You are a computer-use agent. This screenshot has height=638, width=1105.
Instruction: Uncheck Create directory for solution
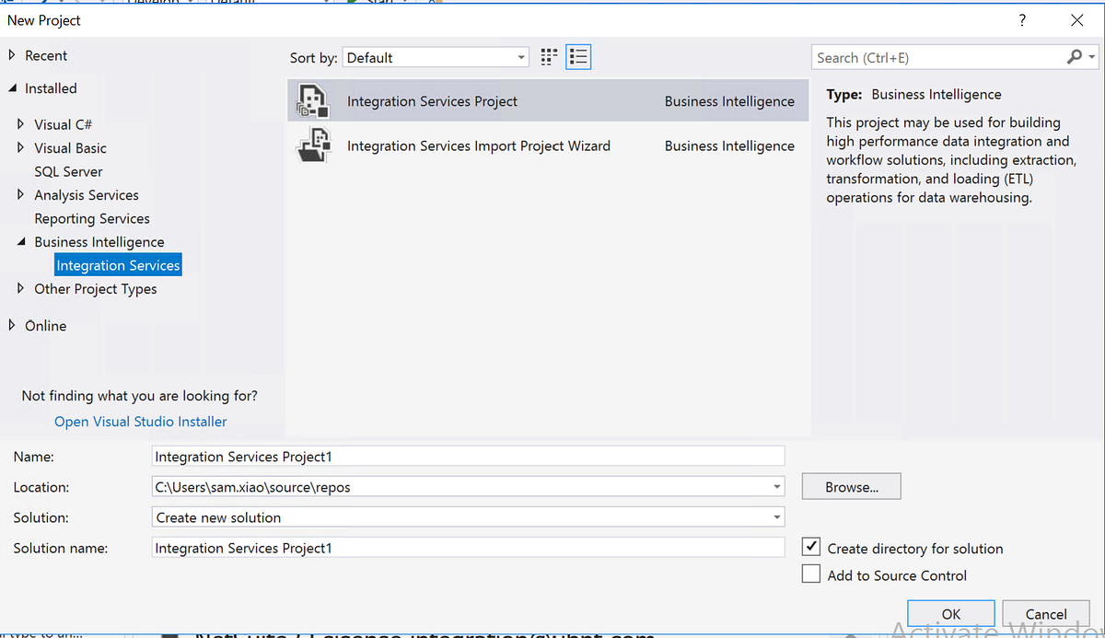pyautogui.click(x=811, y=546)
